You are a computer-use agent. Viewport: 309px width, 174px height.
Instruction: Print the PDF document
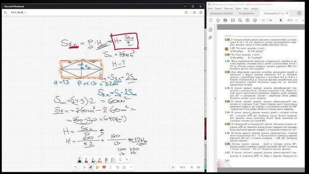225,20
